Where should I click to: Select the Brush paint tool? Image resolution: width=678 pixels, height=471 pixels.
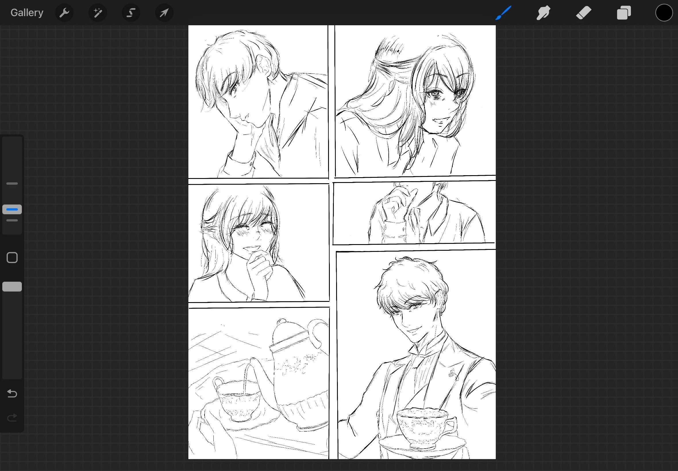(503, 13)
